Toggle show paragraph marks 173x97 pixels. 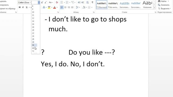pyautogui.click(x=92, y=2)
